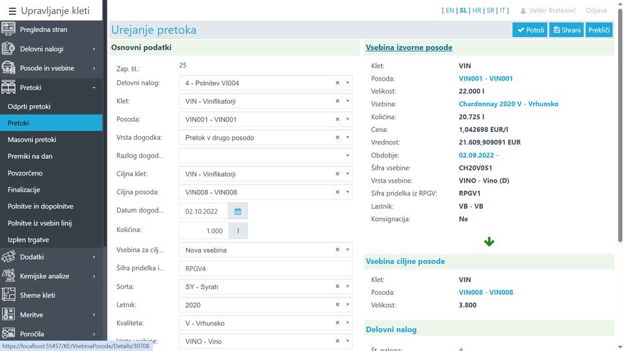Viewport: 624px width, 351px height.
Task: Click the Posode in vsebine icon
Action: click(9, 68)
